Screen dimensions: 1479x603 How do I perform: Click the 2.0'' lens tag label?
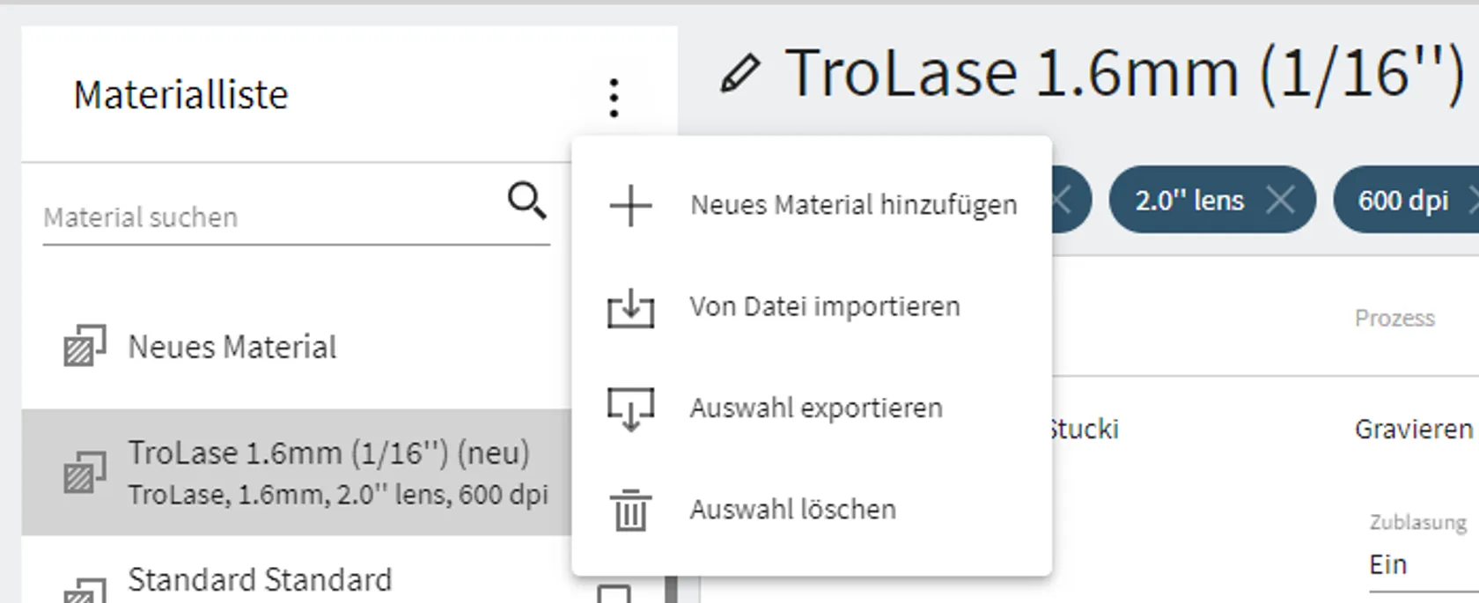[1188, 201]
